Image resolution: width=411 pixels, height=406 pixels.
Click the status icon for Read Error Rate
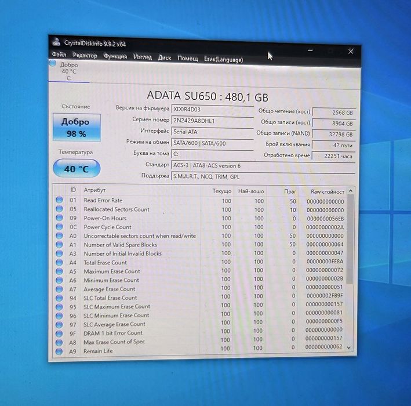(x=60, y=200)
